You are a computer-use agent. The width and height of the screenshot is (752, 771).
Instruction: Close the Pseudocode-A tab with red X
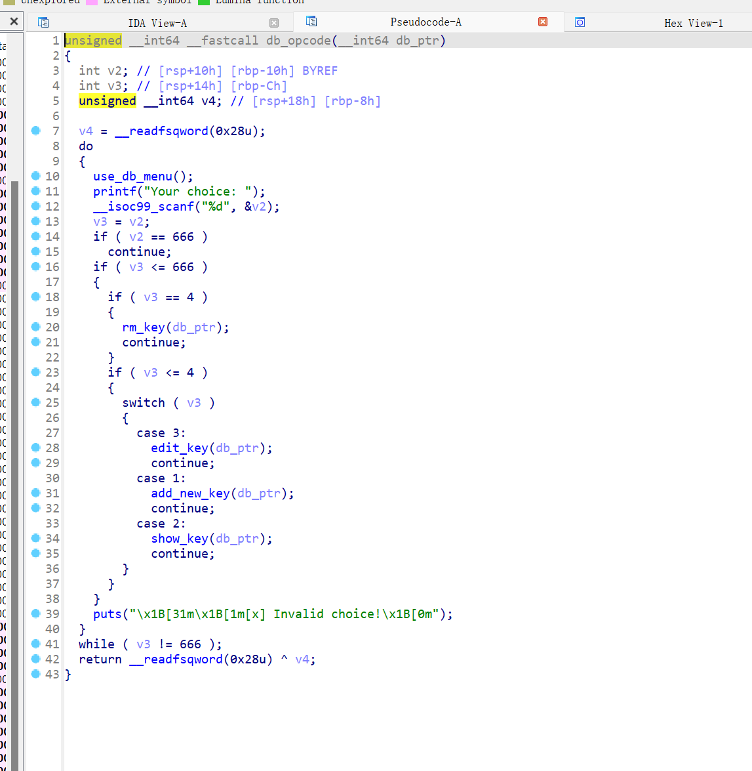[543, 22]
